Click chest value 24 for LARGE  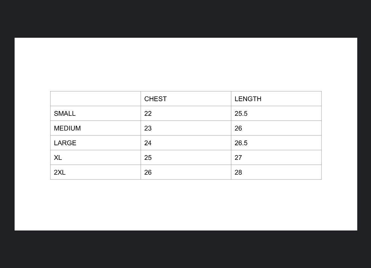point(148,143)
